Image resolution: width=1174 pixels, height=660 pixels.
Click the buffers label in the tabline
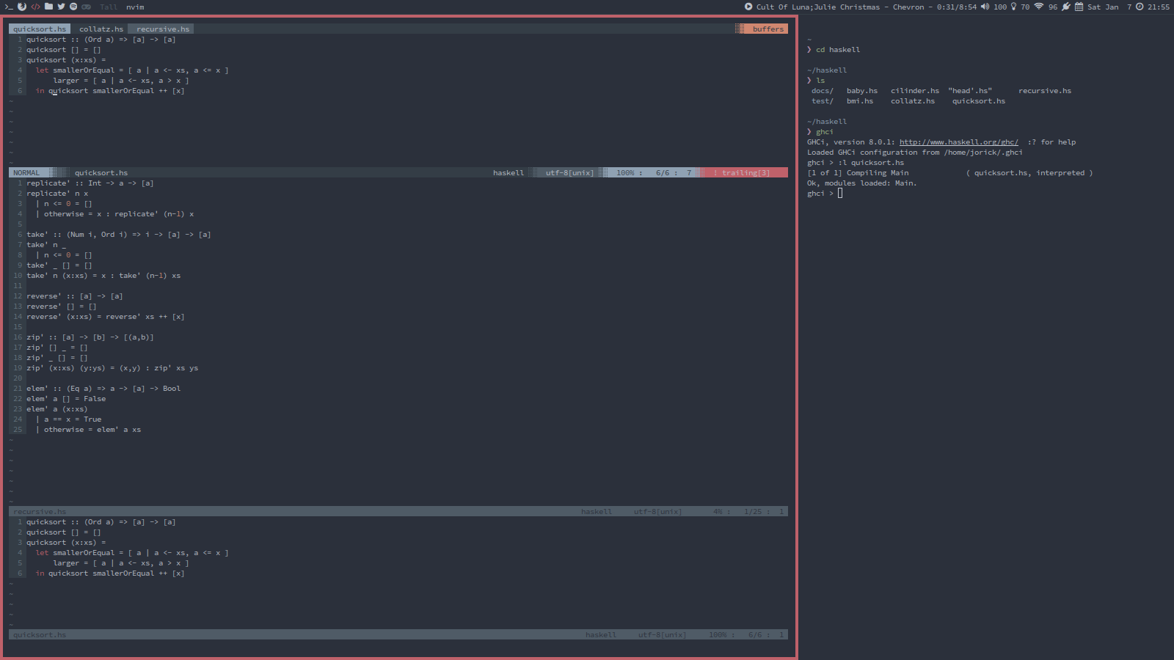[x=768, y=29]
